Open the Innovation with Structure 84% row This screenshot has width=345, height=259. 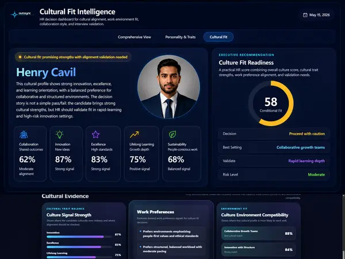pos(259,250)
